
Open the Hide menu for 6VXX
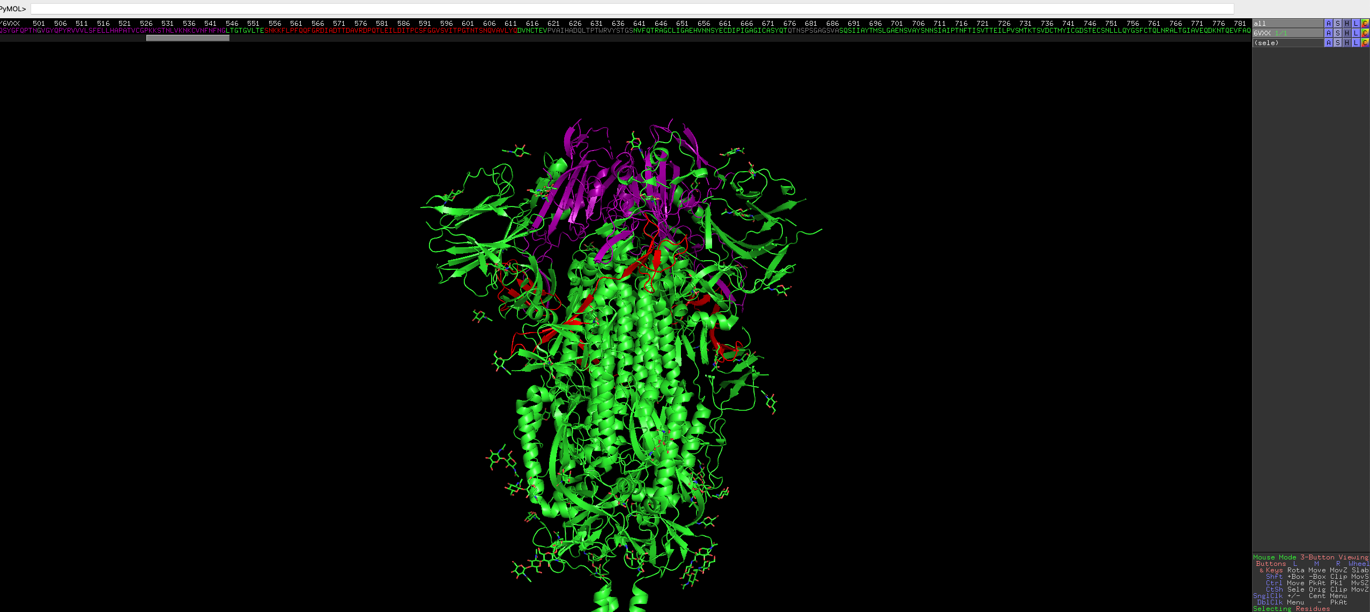click(1346, 33)
